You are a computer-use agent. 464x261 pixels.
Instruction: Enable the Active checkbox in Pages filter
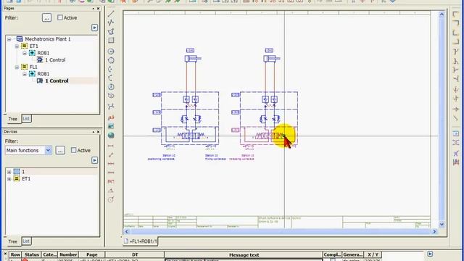60,17
